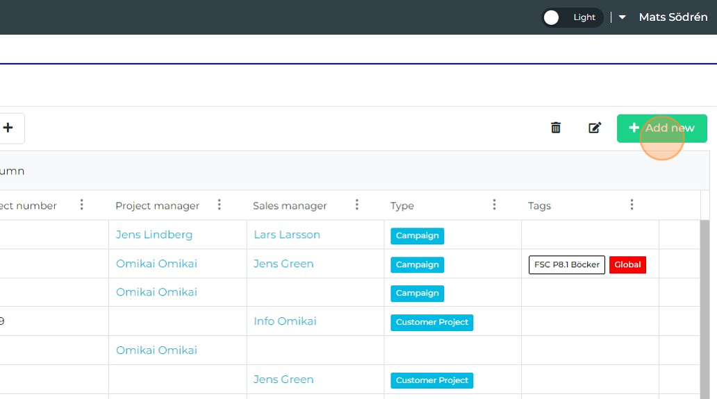Open Project manager column options menu

pyautogui.click(x=220, y=205)
